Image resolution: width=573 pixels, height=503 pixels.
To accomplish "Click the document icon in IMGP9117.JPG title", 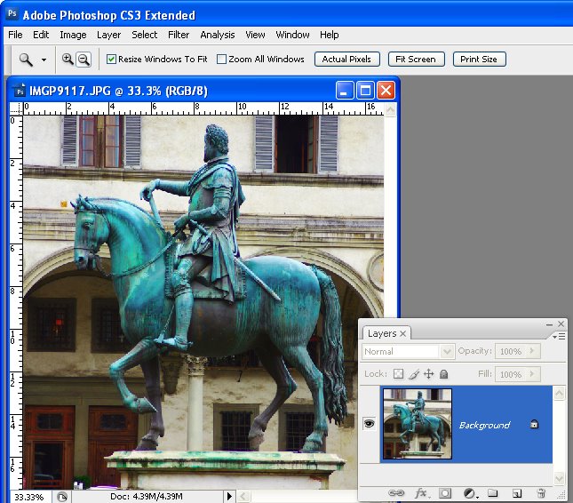I will (x=20, y=91).
